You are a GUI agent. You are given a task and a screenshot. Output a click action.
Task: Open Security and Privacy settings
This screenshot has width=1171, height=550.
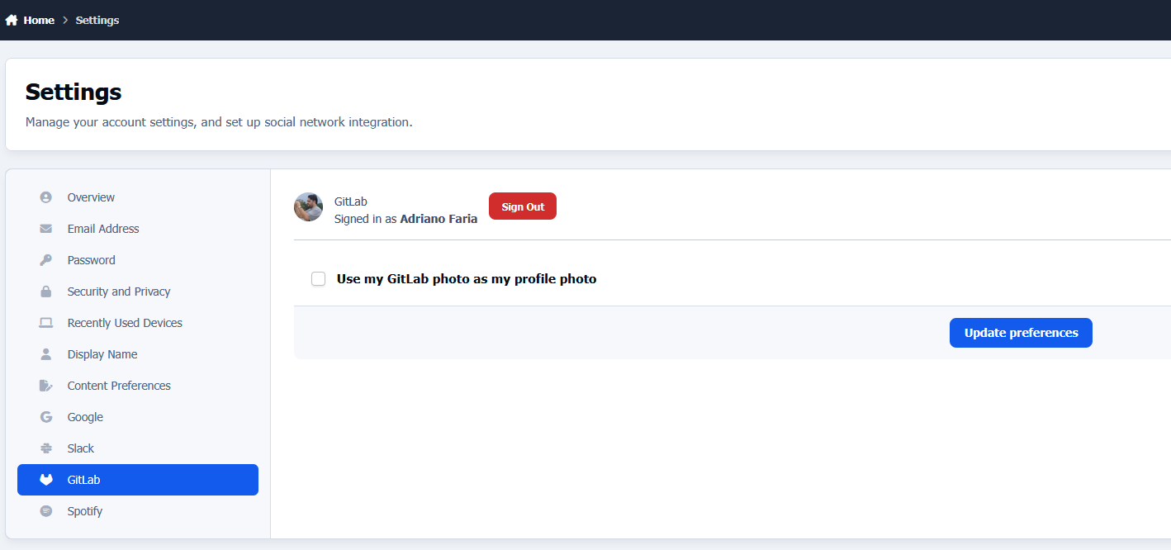[x=138, y=292]
